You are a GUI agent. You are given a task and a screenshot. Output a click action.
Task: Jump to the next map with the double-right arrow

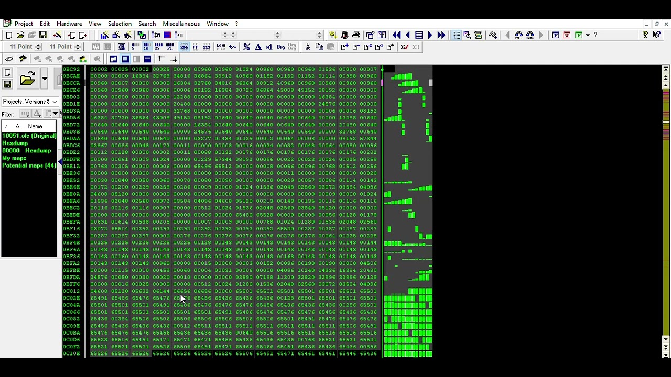pos(441,35)
